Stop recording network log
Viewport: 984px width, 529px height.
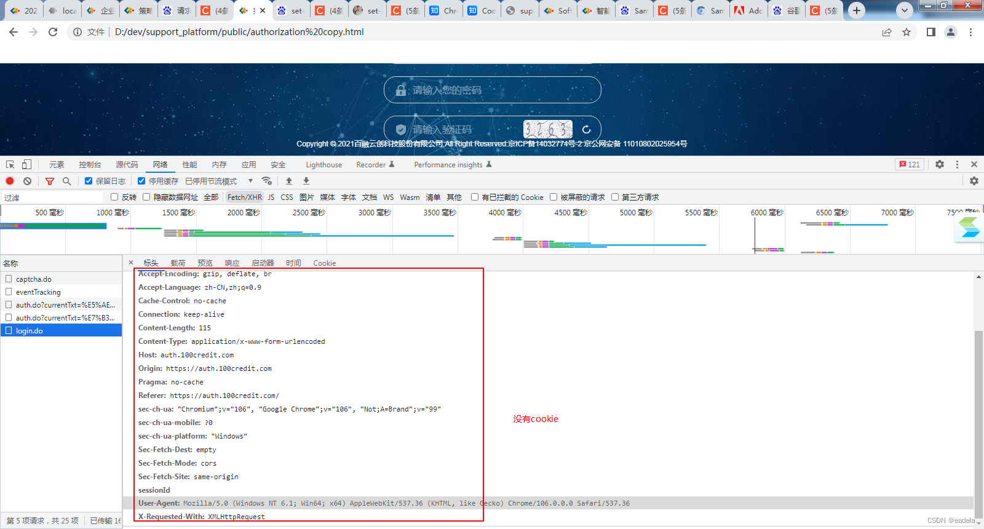[x=10, y=181]
